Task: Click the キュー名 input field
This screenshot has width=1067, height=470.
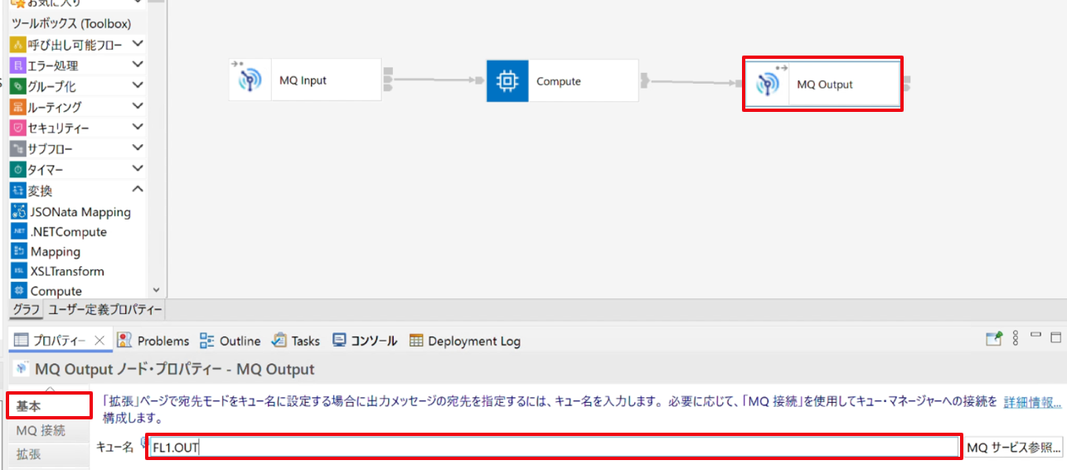Action: tap(554, 448)
